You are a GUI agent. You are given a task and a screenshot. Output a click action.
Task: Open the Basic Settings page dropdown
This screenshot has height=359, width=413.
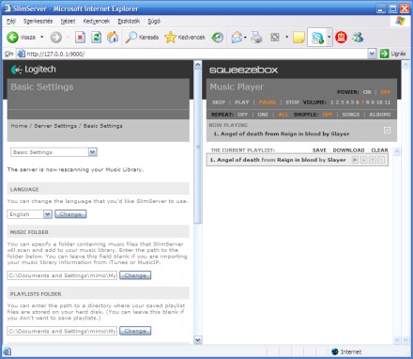(54, 152)
